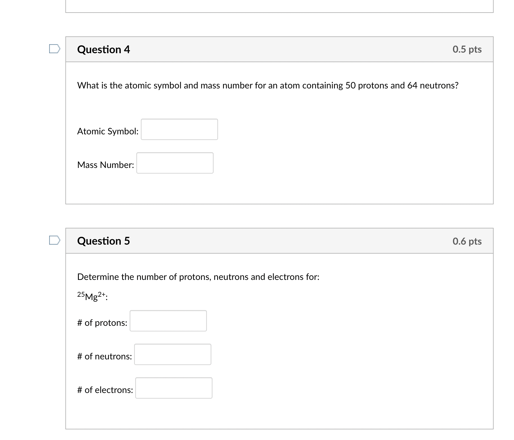Select the # of electrons input box
This screenshot has height=440, width=514.
pyautogui.click(x=174, y=388)
